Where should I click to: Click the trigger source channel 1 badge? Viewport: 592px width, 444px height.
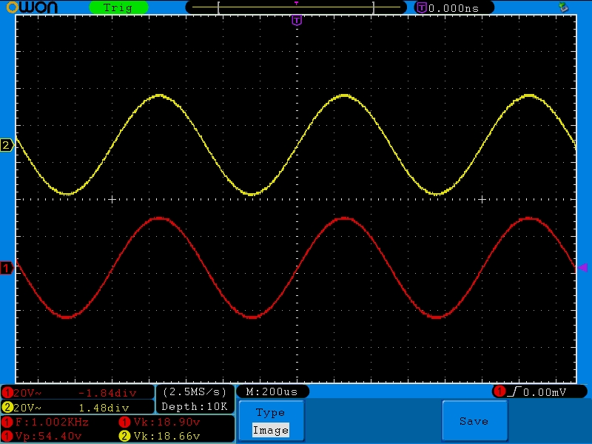(x=499, y=391)
